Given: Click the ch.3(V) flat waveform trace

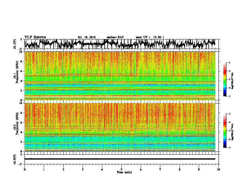Looking at the screenshot, I should click(120, 159).
